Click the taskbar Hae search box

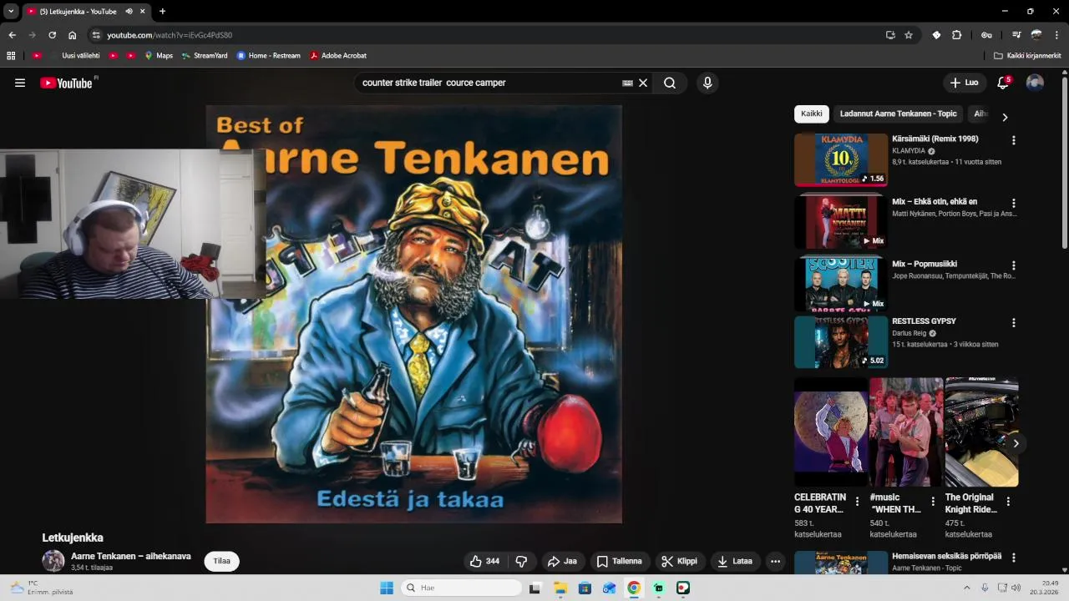tap(461, 588)
